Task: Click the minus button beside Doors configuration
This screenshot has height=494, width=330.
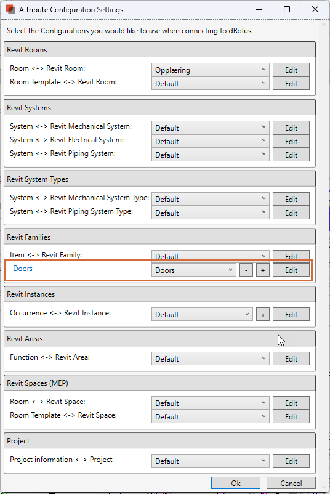Action: tap(246, 270)
